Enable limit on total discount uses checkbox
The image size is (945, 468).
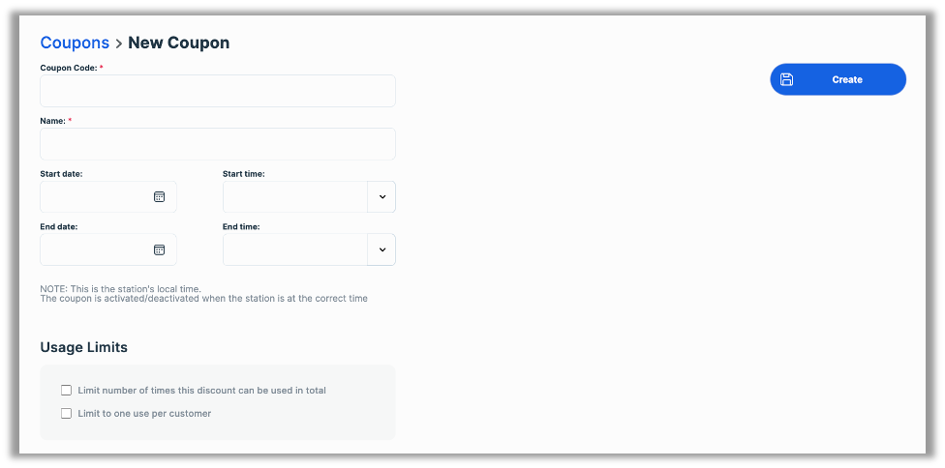(67, 391)
